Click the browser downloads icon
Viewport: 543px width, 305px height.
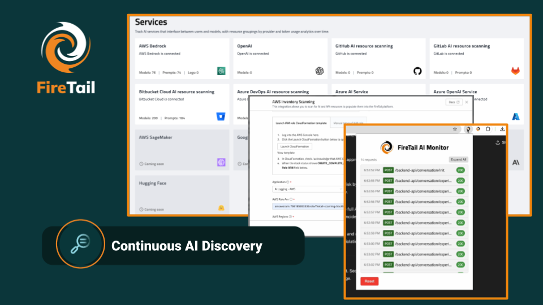point(502,129)
